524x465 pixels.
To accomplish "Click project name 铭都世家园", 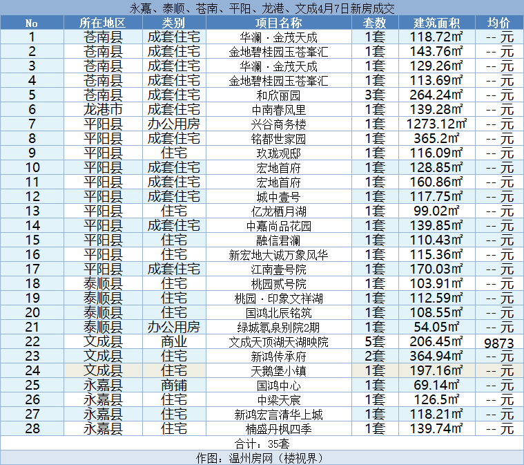I will click(278, 139).
